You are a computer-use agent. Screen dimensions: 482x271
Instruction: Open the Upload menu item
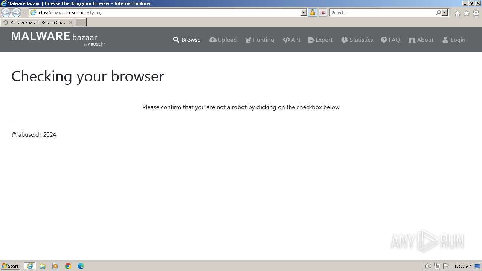point(223,40)
